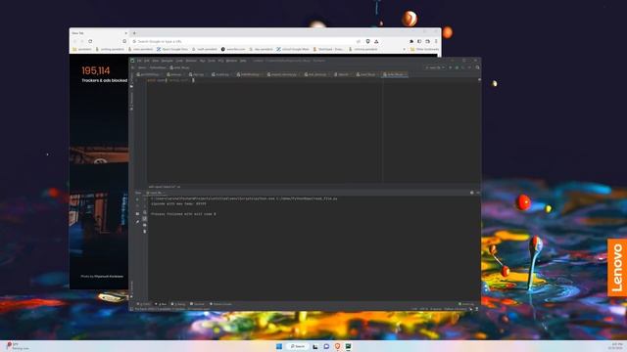This screenshot has height=352, width=627.
Task: Click the Process finished exit code line
Action: tap(183, 214)
